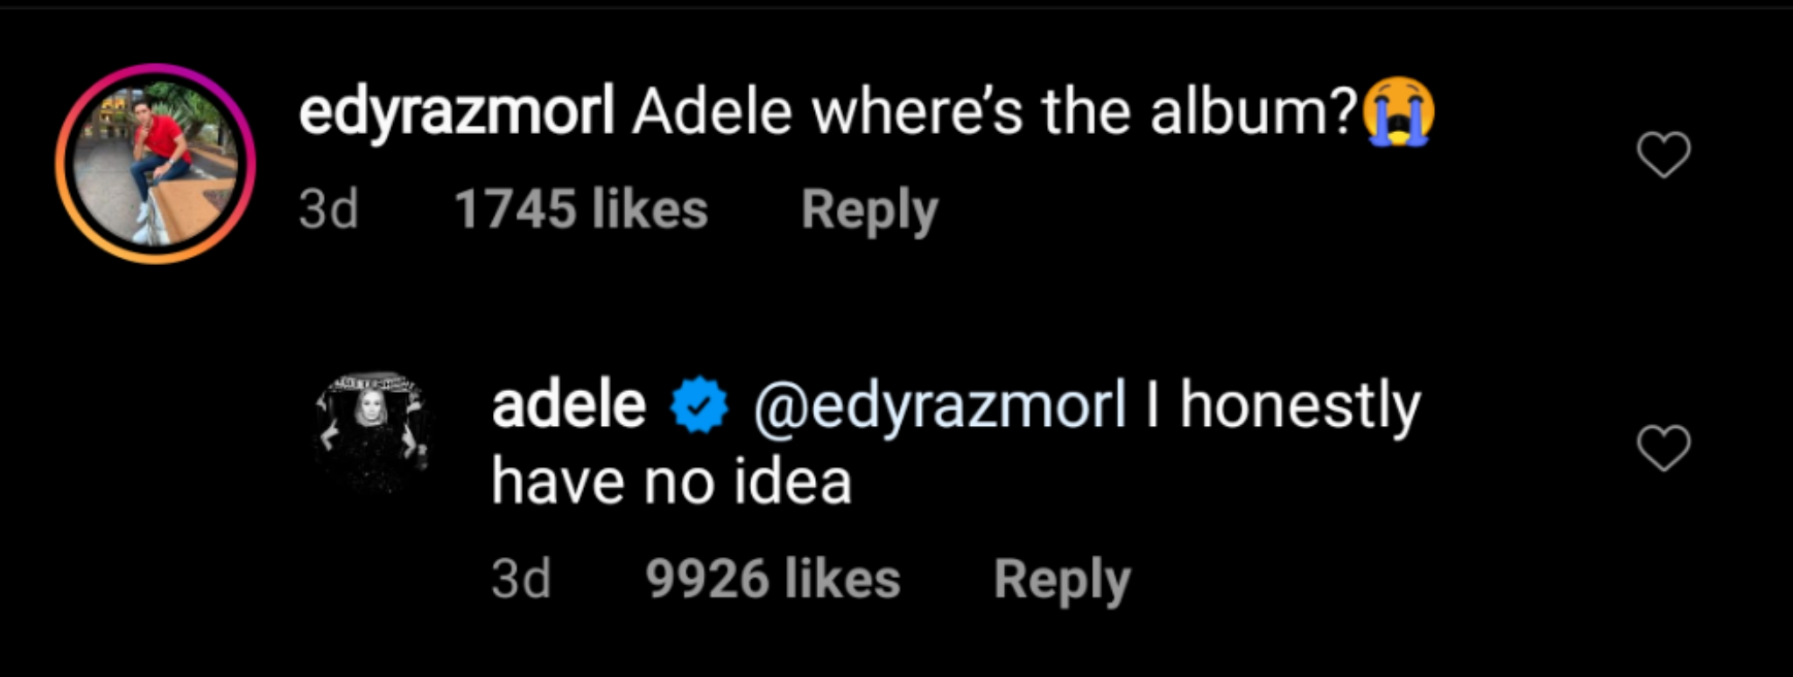Click the 3d timestamp under Adele's reply

(521, 580)
